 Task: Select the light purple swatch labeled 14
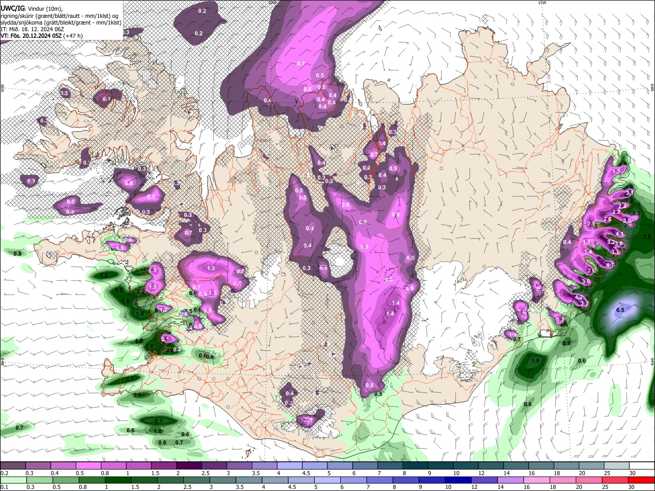click(x=511, y=480)
